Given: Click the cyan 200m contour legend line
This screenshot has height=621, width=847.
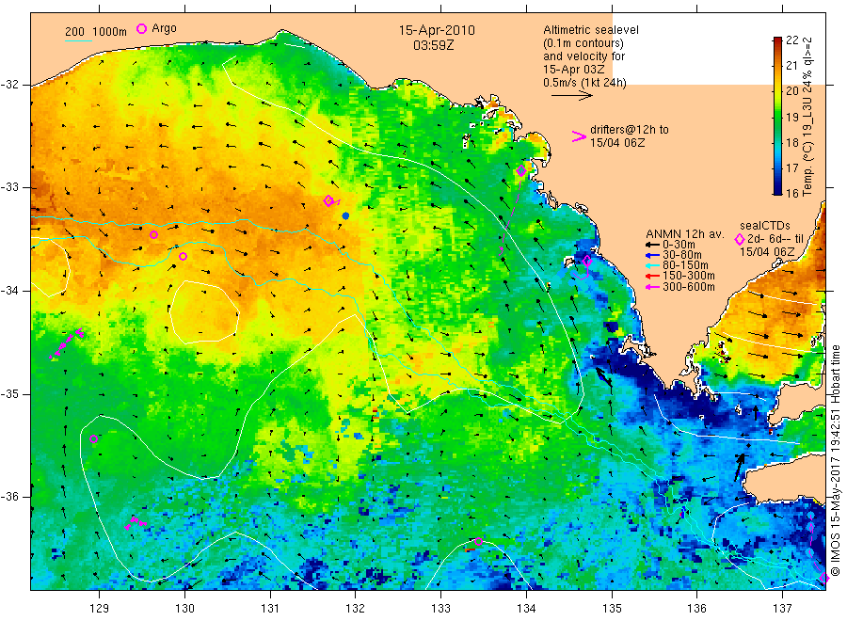Looking at the screenshot, I should point(78,40).
